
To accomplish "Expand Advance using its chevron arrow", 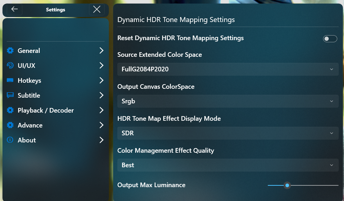I will [101, 125].
